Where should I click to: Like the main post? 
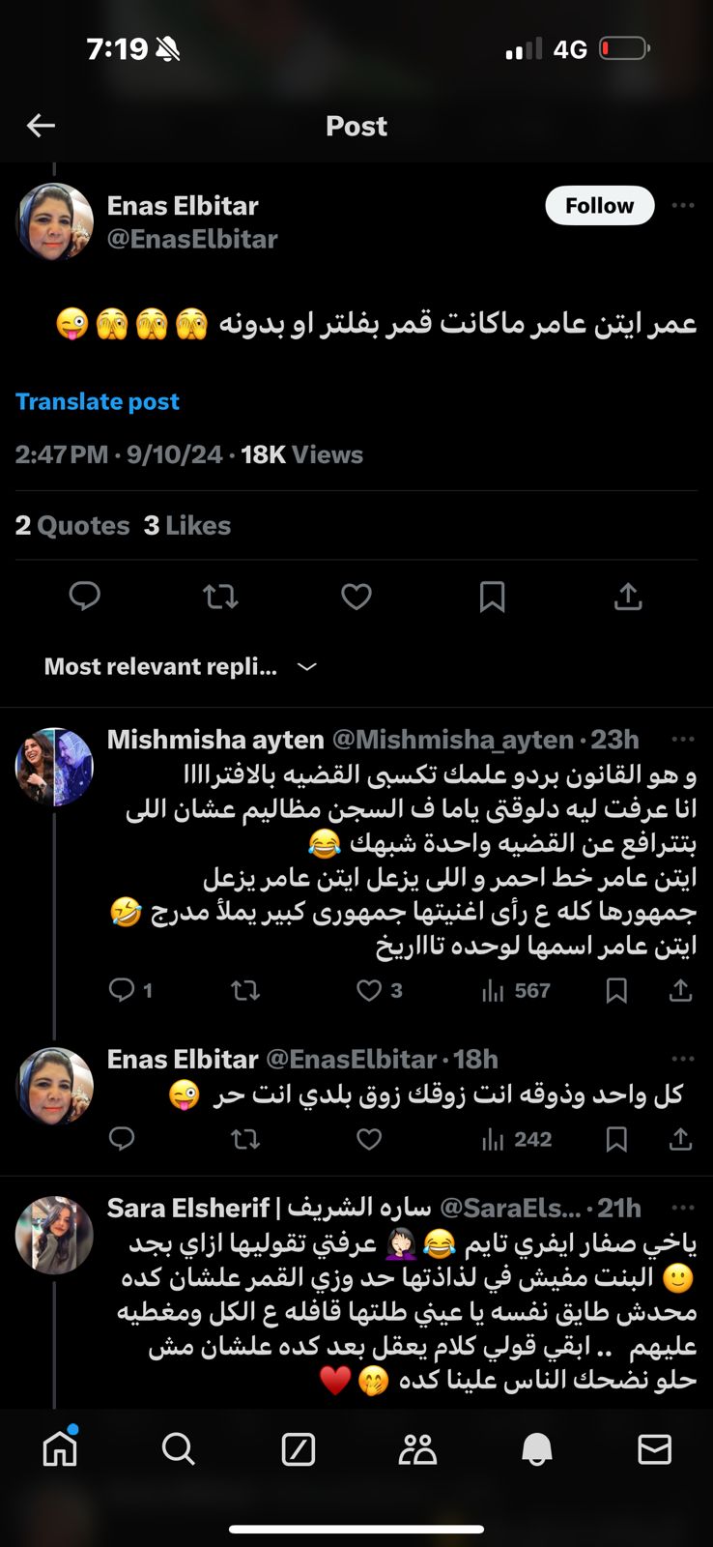(x=356, y=597)
